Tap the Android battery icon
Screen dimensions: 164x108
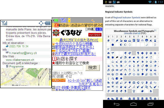tap(156, 2)
